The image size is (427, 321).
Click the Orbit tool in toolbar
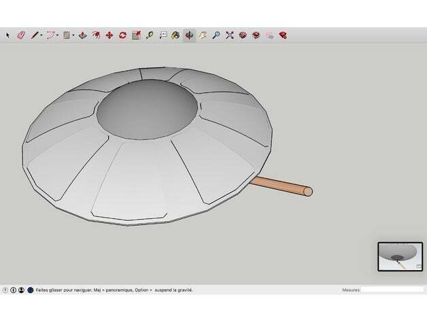(x=189, y=35)
